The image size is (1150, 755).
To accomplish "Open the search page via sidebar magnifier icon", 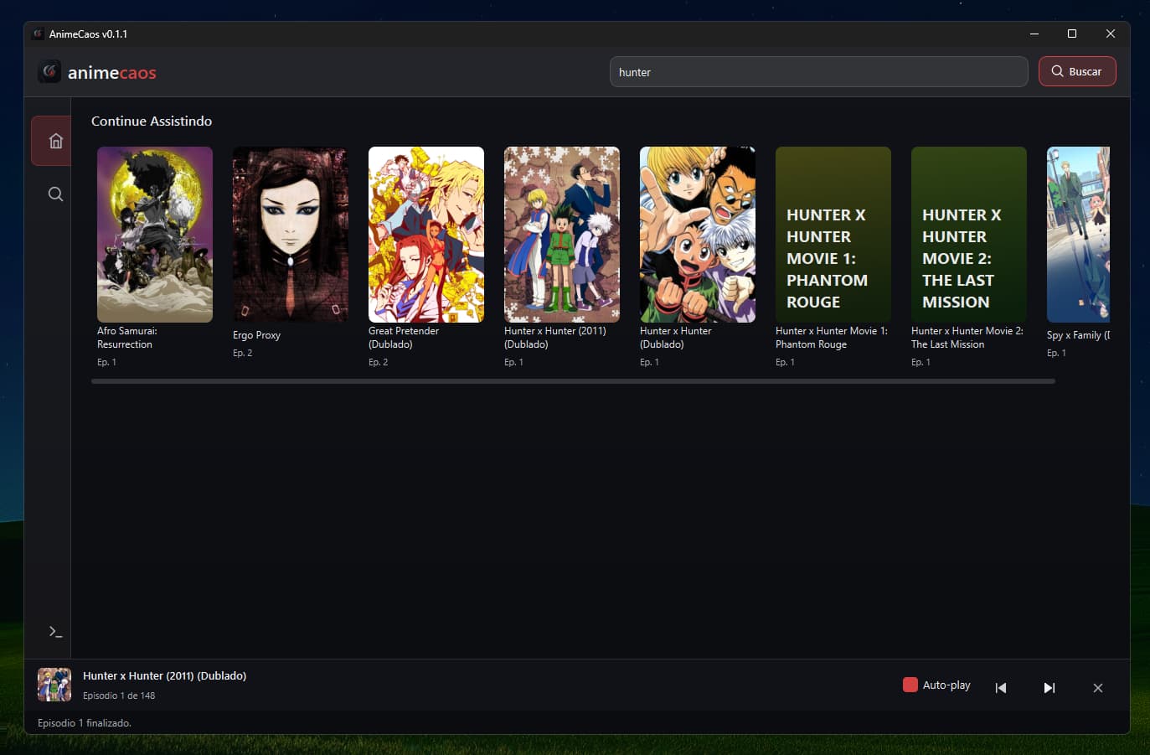I will 54,194.
